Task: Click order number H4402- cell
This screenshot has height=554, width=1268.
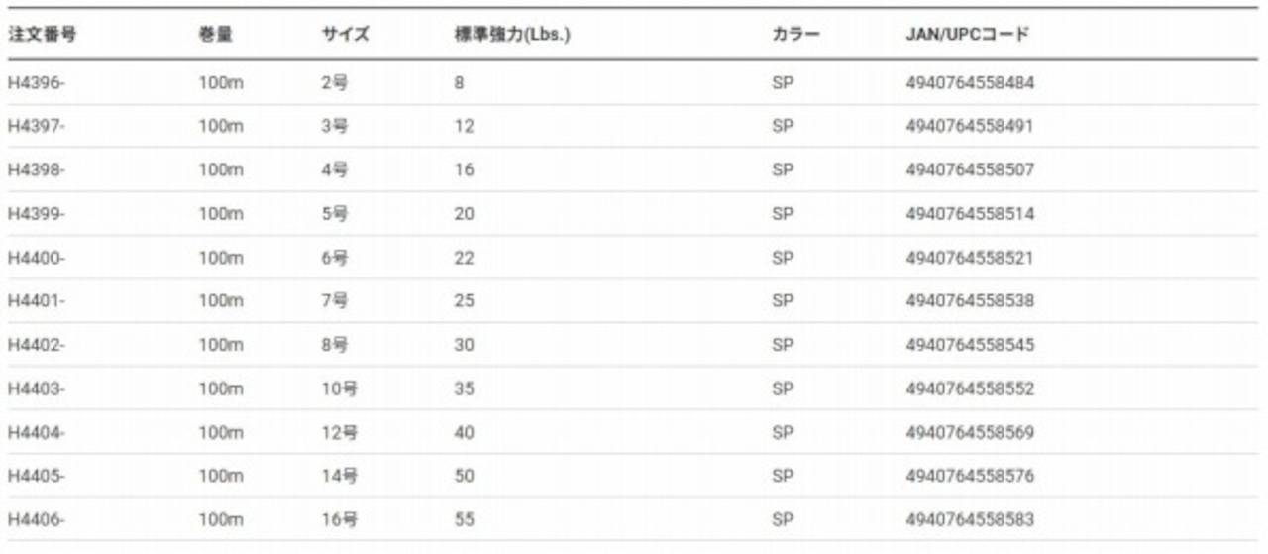Action: click(x=36, y=345)
